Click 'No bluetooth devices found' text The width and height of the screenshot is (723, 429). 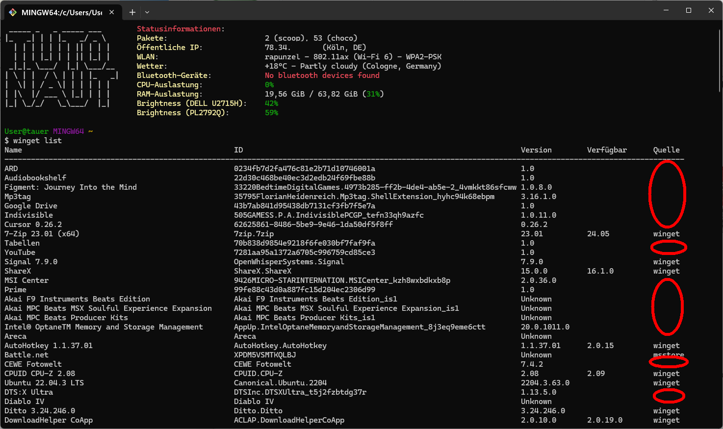tap(322, 76)
